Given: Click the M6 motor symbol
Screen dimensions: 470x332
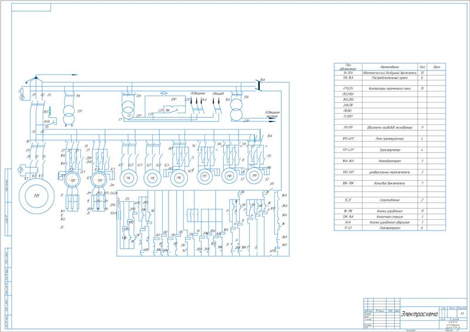Looking at the screenshot, I should pos(179,178).
